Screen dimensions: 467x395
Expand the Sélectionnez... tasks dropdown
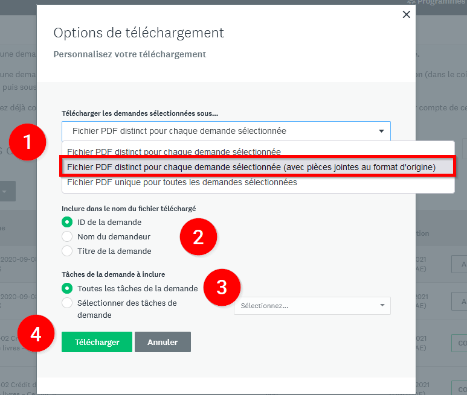(312, 306)
